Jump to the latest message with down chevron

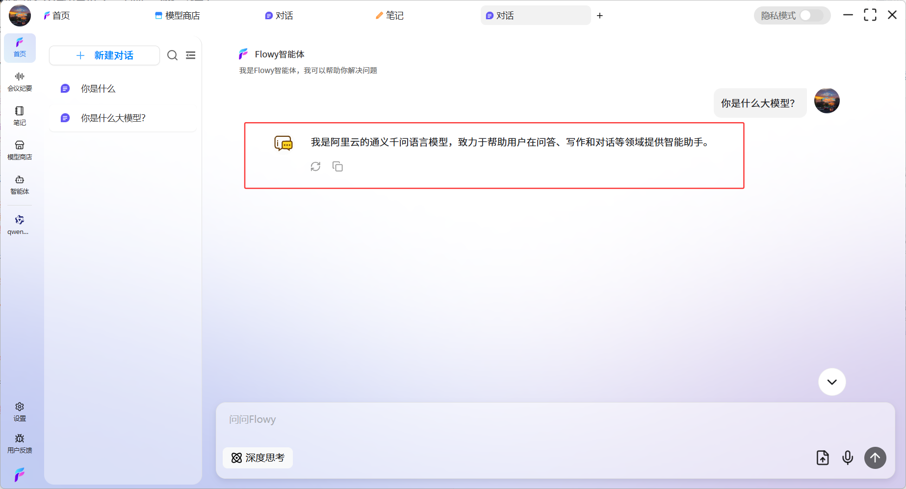click(832, 382)
